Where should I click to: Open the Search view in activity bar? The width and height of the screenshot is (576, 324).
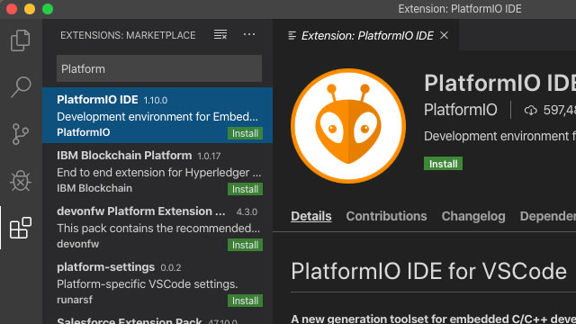click(21, 87)
